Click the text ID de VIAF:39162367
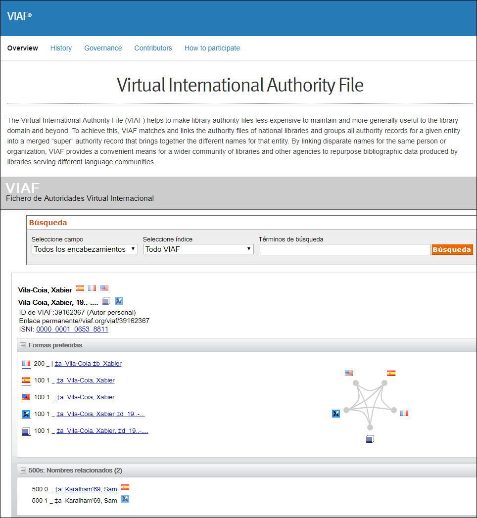The image size is (477, 518). (x=52, y=312)
